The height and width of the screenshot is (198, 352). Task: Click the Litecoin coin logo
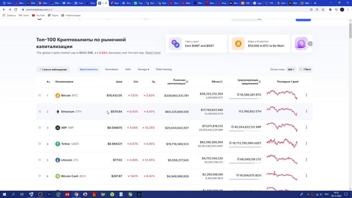coord(58,160)
